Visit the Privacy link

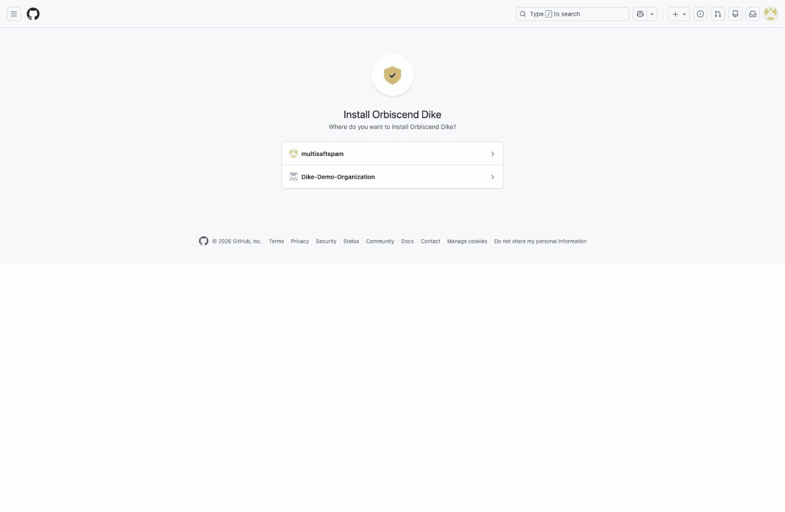pyautogui.click(x=300, y=241)
